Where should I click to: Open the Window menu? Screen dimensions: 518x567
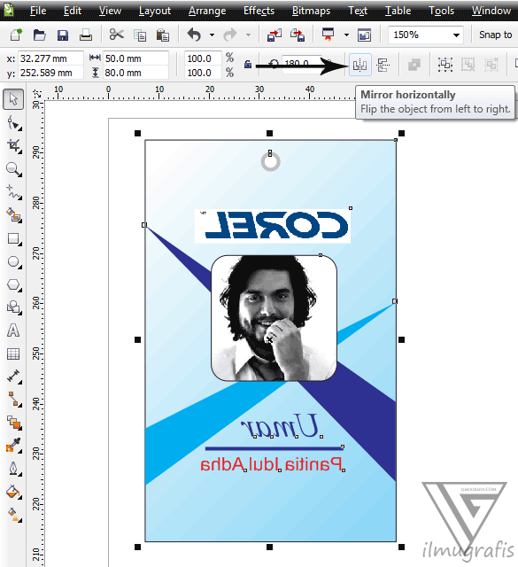[491, 11]
